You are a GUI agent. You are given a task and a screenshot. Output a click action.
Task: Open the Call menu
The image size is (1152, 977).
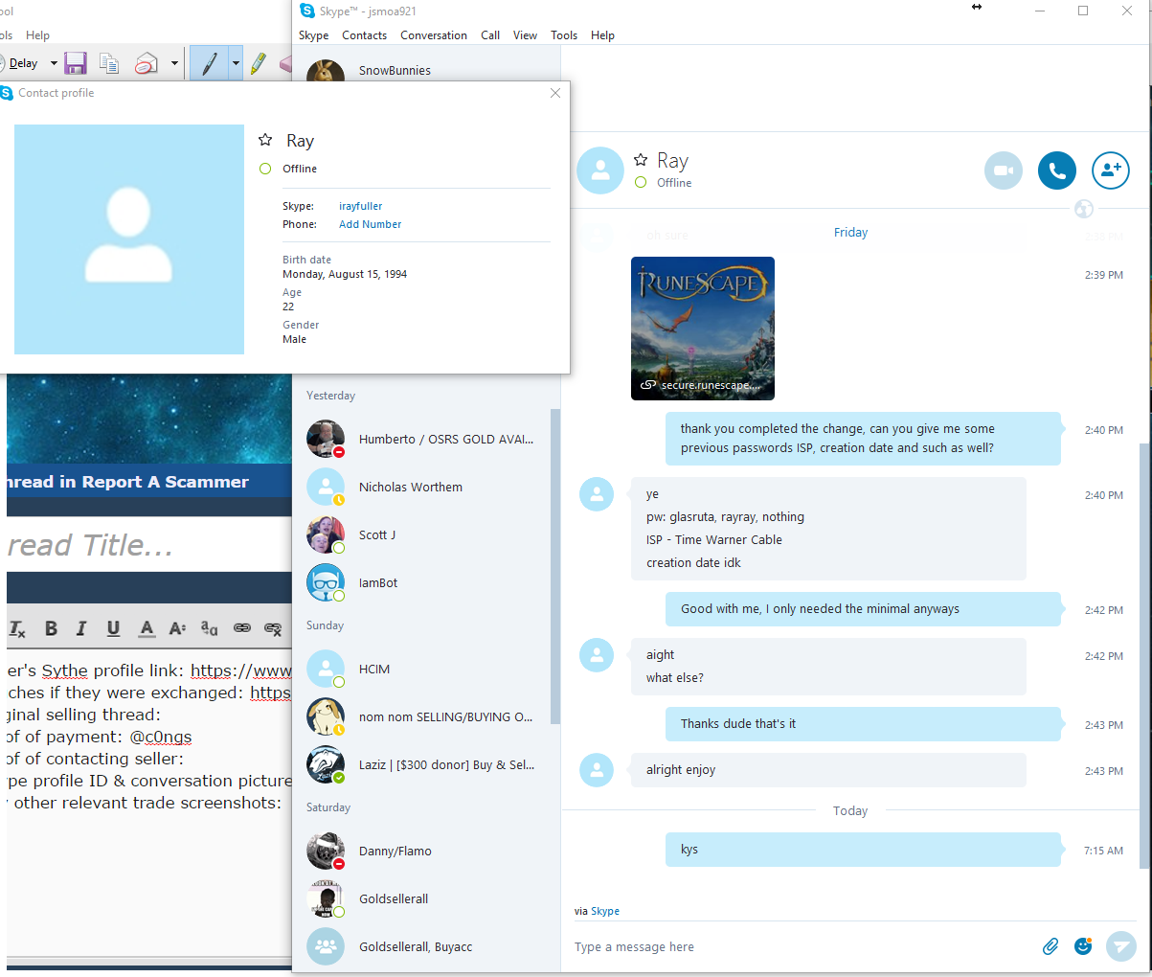[x=490, y=35]
